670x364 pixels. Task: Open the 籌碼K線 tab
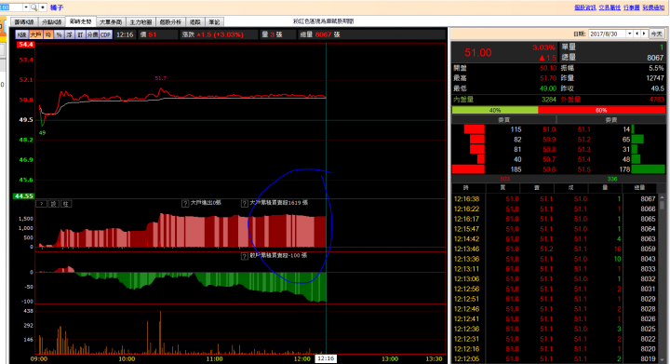point(24,21)
